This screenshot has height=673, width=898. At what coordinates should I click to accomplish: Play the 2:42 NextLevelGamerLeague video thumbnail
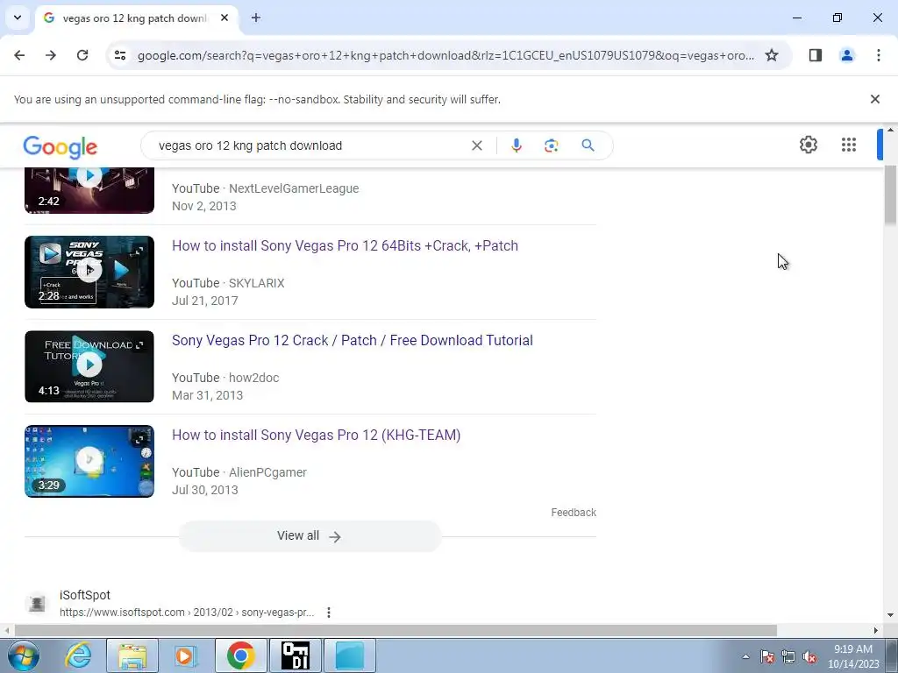click(x=89, y=190)
